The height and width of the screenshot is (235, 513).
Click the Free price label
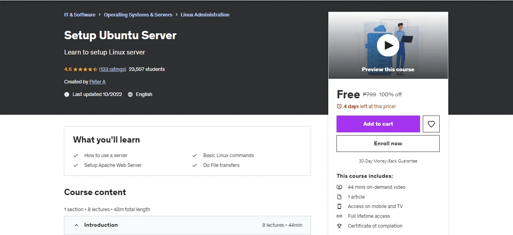348,94
